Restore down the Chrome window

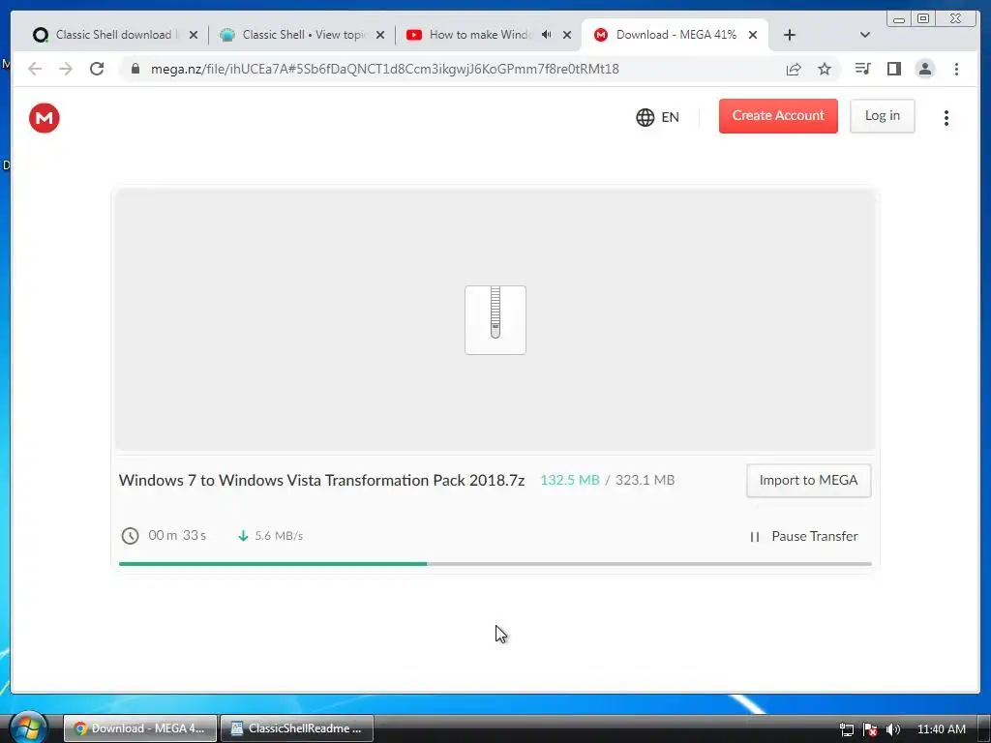point(922,19)
